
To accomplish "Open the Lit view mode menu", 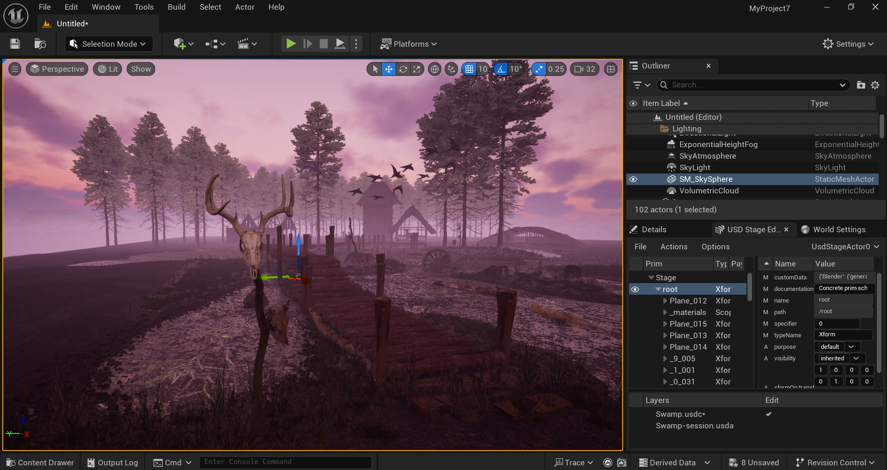I will point(108,69).
